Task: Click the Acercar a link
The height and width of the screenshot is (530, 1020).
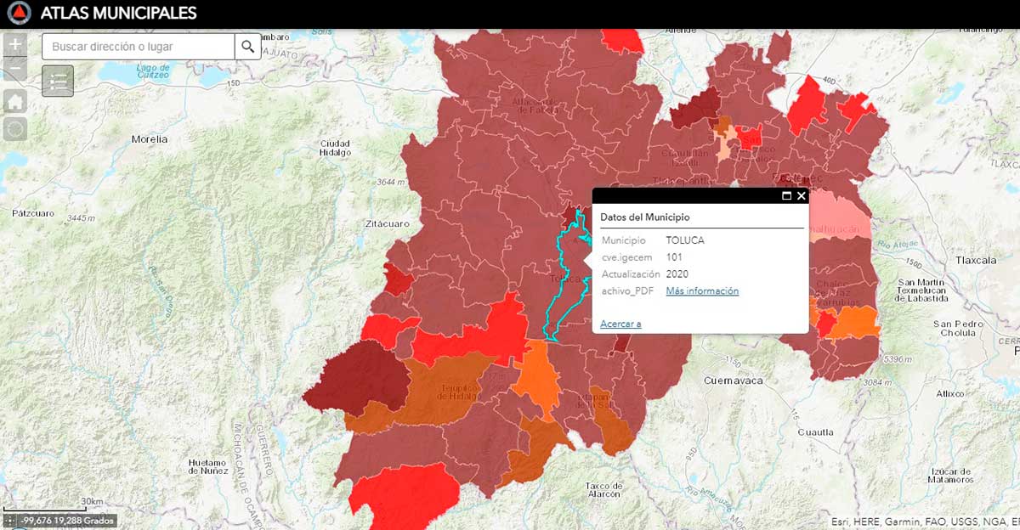Action: (620, 324)
